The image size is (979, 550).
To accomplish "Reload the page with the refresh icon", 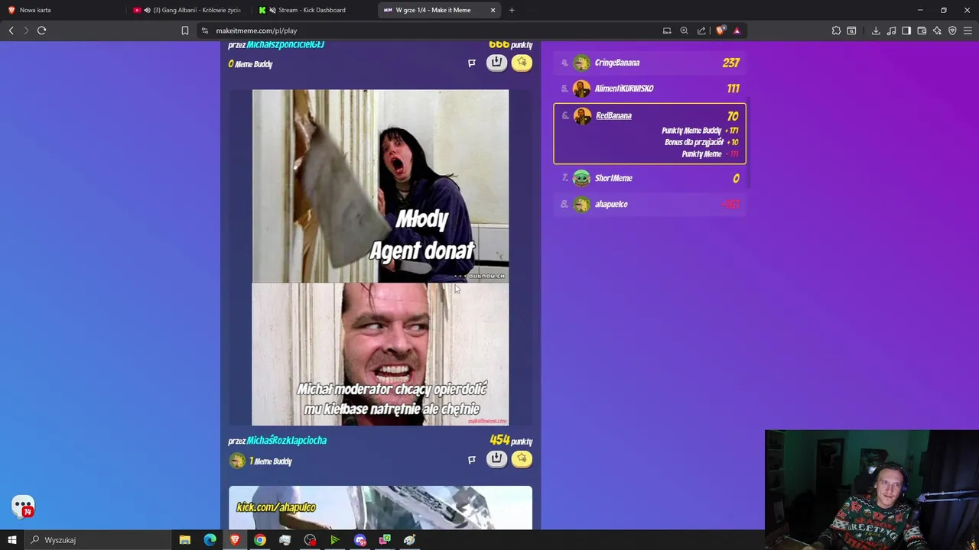I will pyautogui.click(x=42, y=31).
